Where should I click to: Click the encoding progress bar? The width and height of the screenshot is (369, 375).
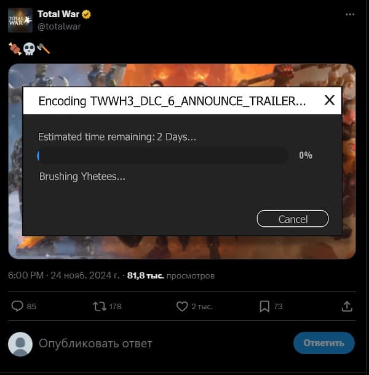point(162,156)
